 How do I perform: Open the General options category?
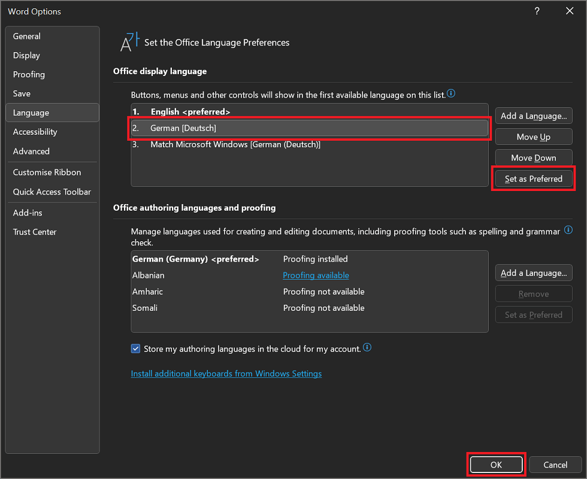click(53, 37)
